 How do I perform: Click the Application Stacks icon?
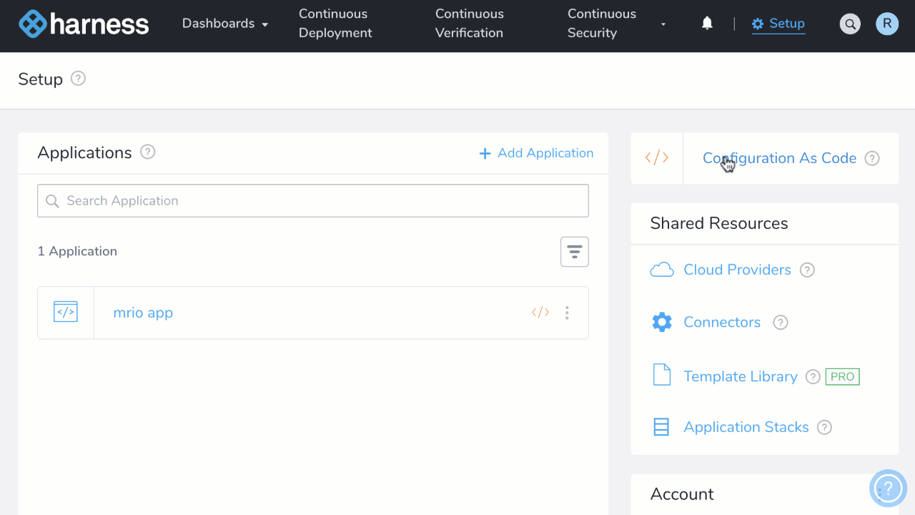pos(660,426)
